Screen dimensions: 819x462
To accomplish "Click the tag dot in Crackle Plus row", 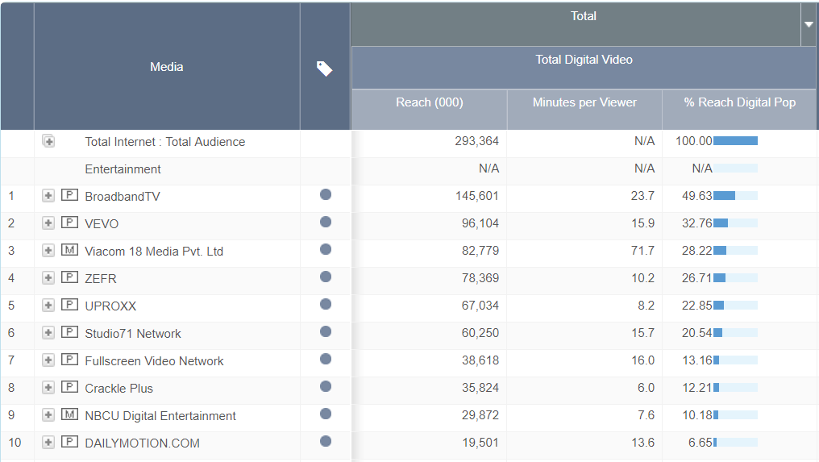I will click(x=326, y=386).
